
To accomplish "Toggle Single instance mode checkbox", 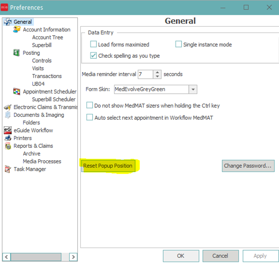I will [179, 44].
